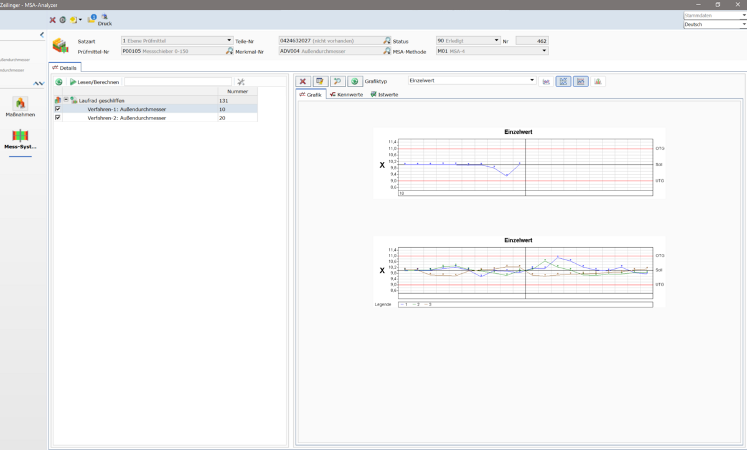Click the bar chart histogram icon

(x=598, y=82)
